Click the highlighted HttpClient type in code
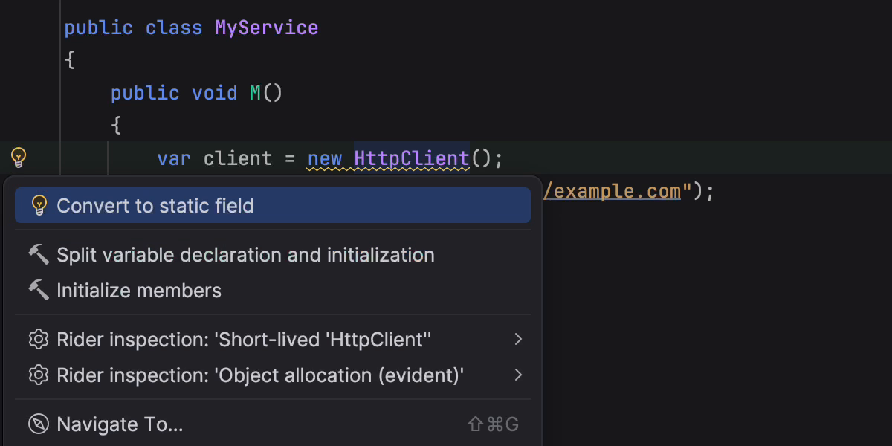Viewport: 892px width, 446px height. click(x=411, y=158)
